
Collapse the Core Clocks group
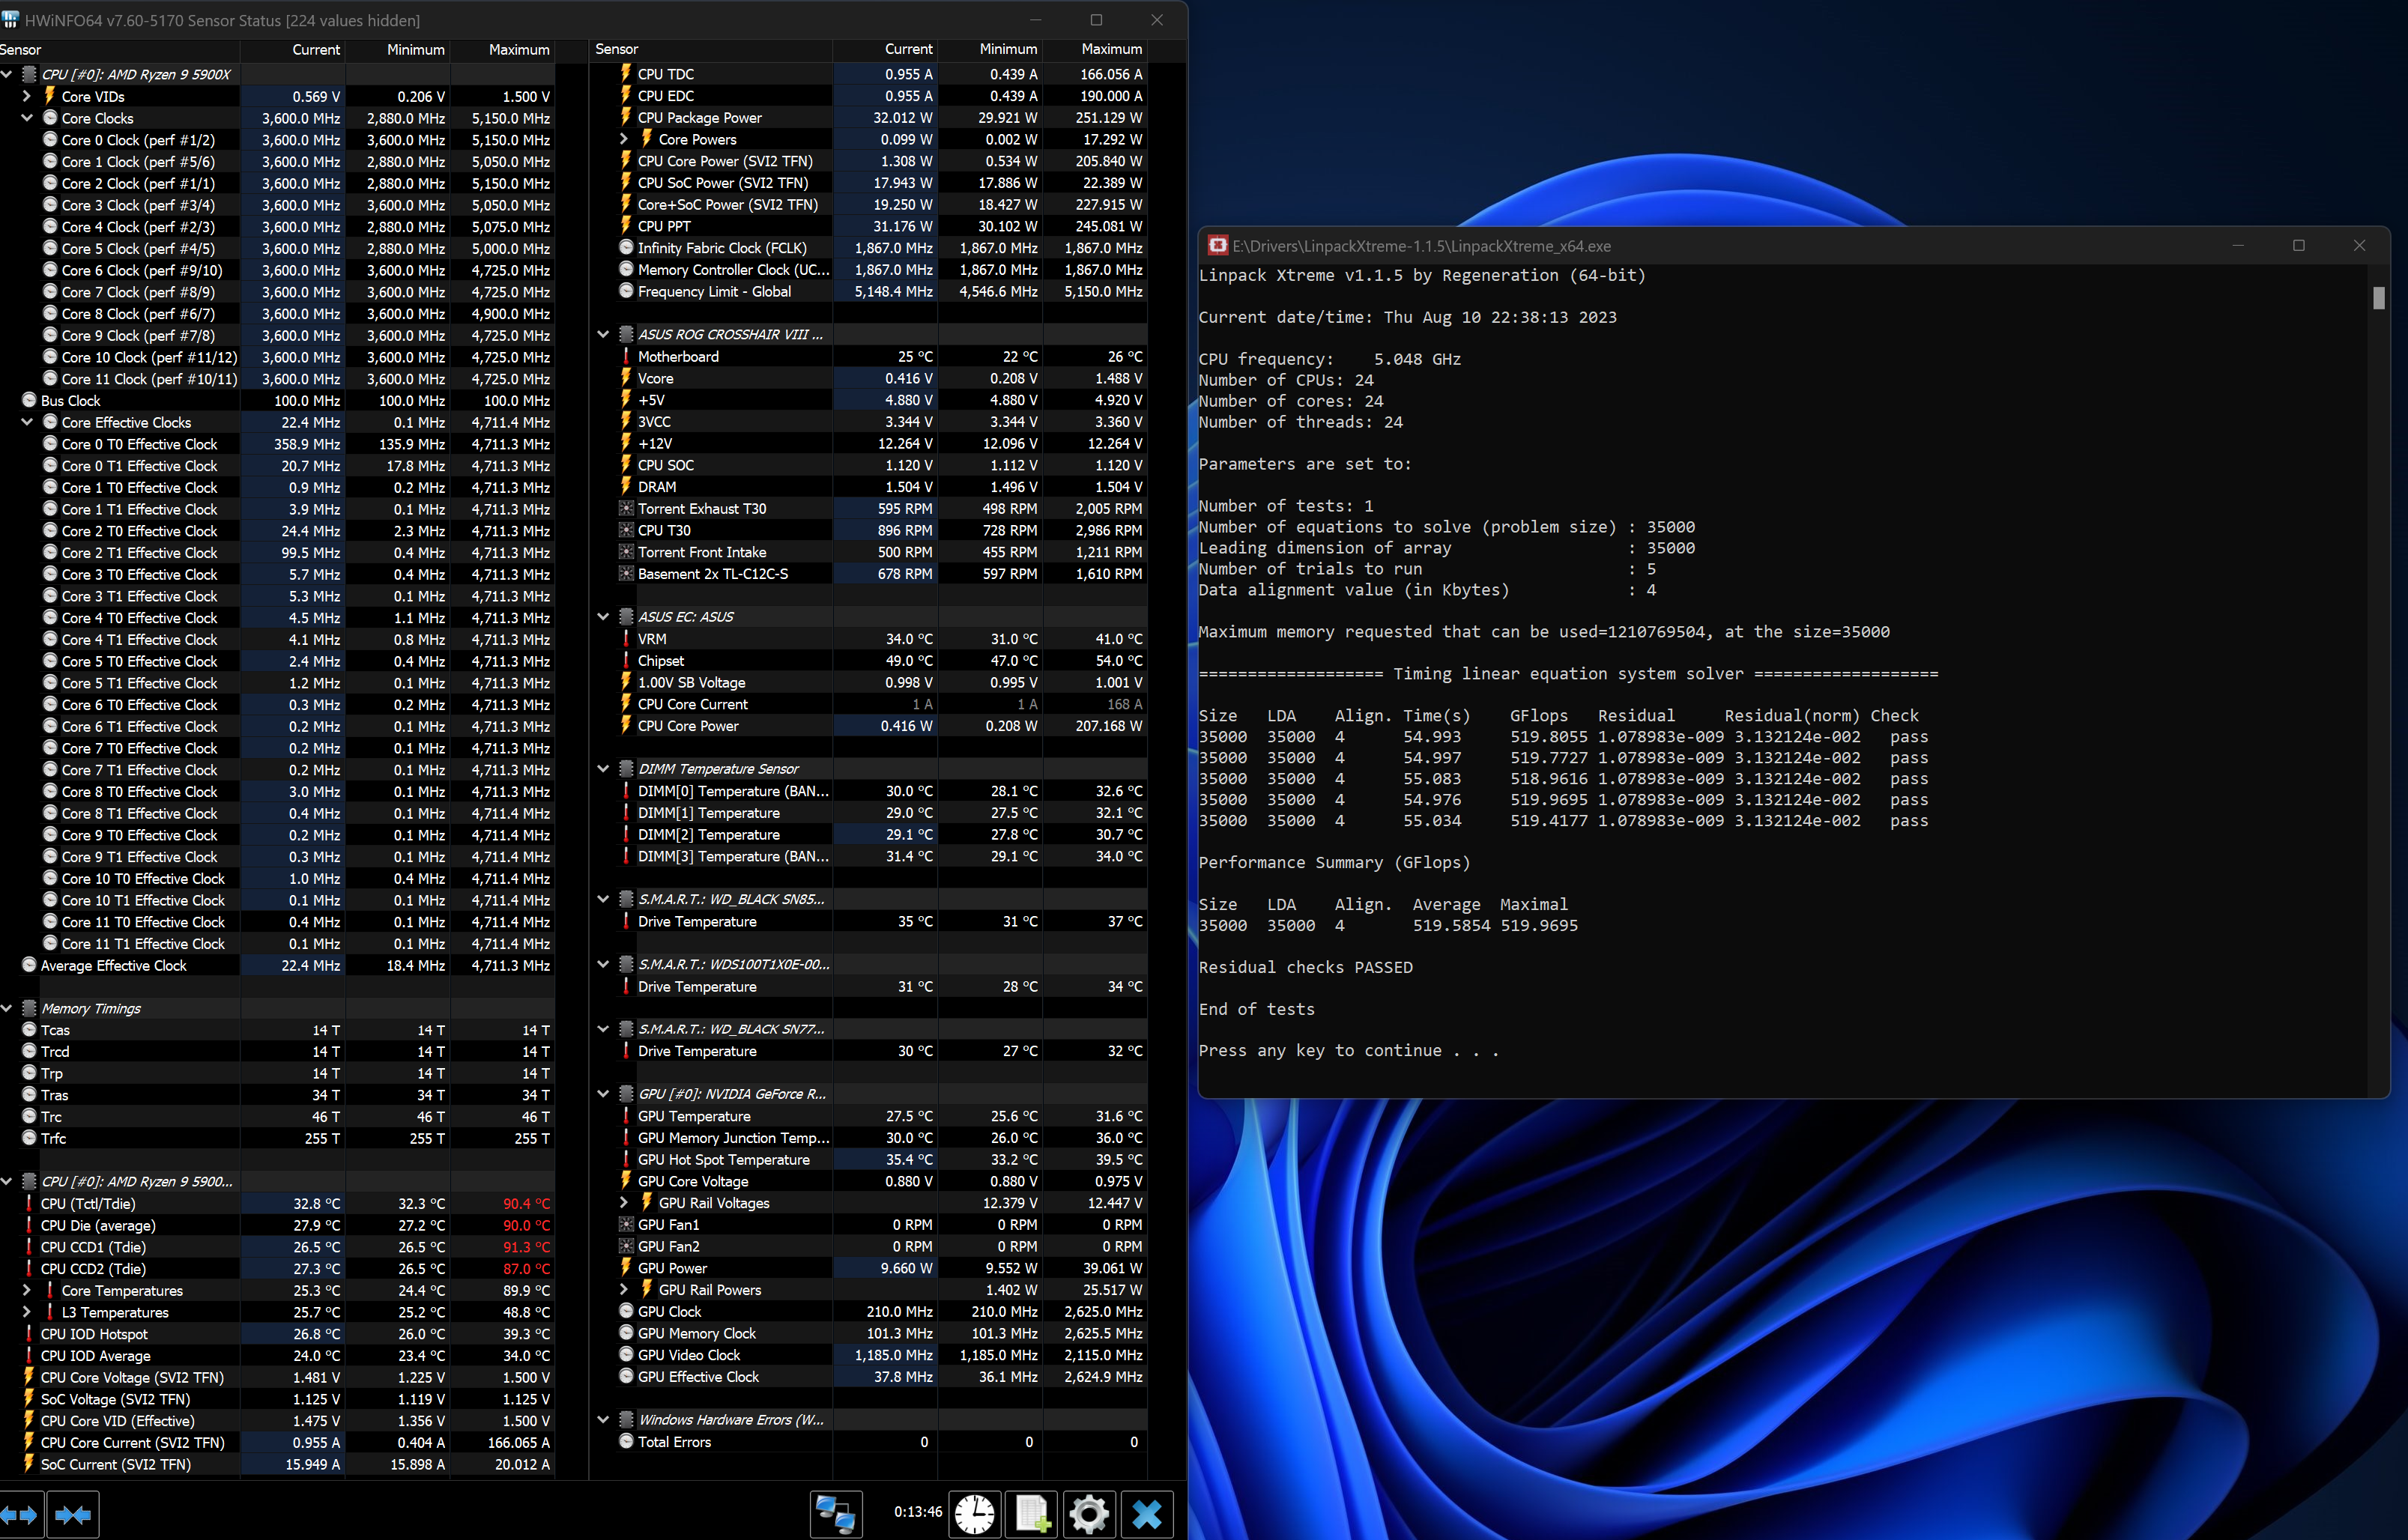(27, 118)
